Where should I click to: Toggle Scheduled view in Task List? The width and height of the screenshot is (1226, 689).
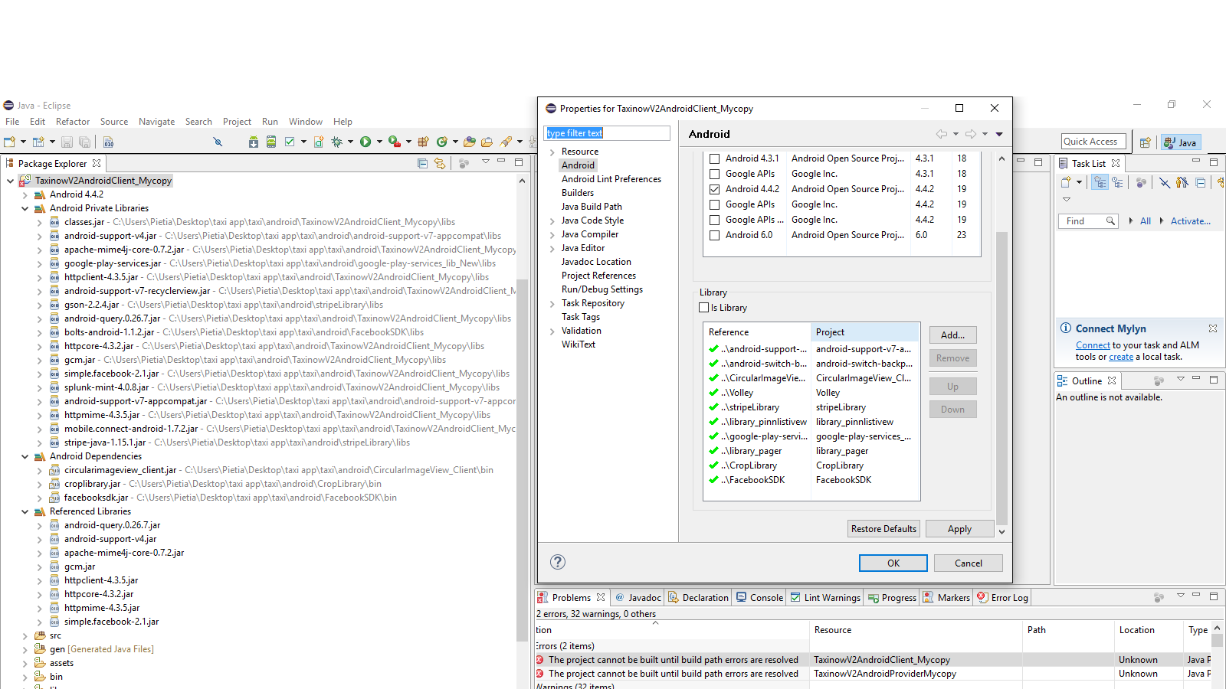click(x=1117, y=182)
